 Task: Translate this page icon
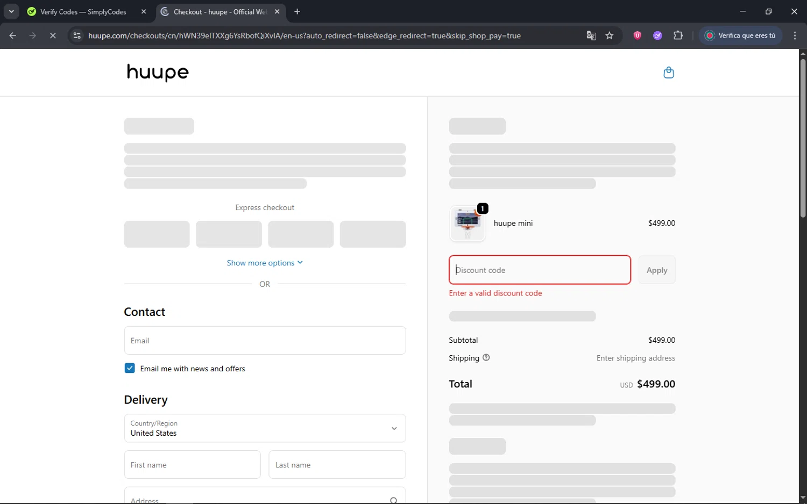(591, 35)
